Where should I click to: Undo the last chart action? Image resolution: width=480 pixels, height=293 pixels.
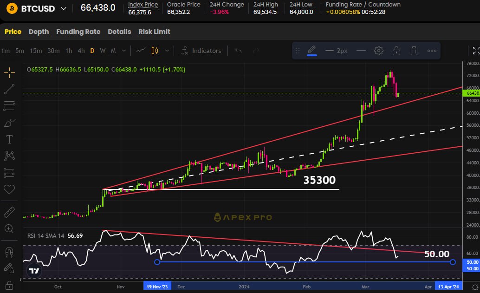238,51
